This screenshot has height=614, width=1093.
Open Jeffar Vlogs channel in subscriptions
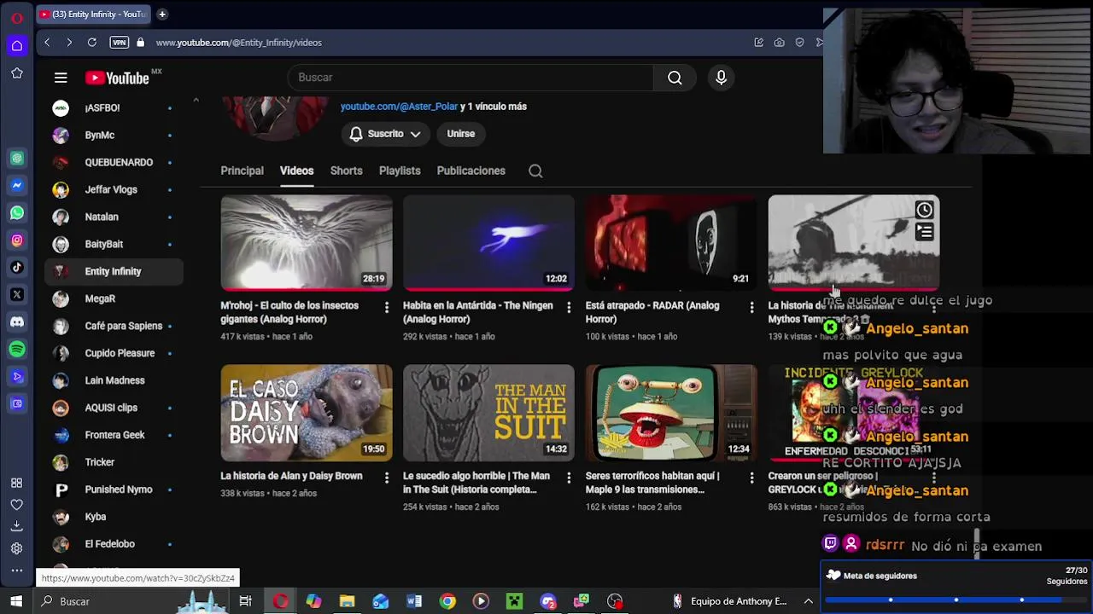pyautogui.click(x=113, y=189)
